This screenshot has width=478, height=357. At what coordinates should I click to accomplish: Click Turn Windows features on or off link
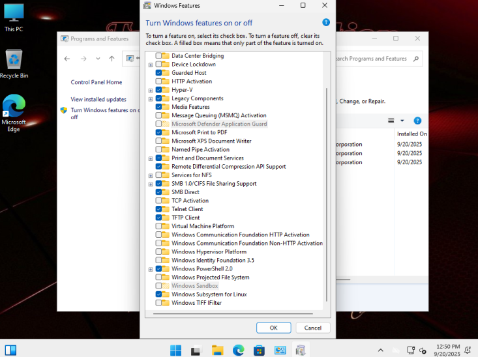(x=104, y=113)
